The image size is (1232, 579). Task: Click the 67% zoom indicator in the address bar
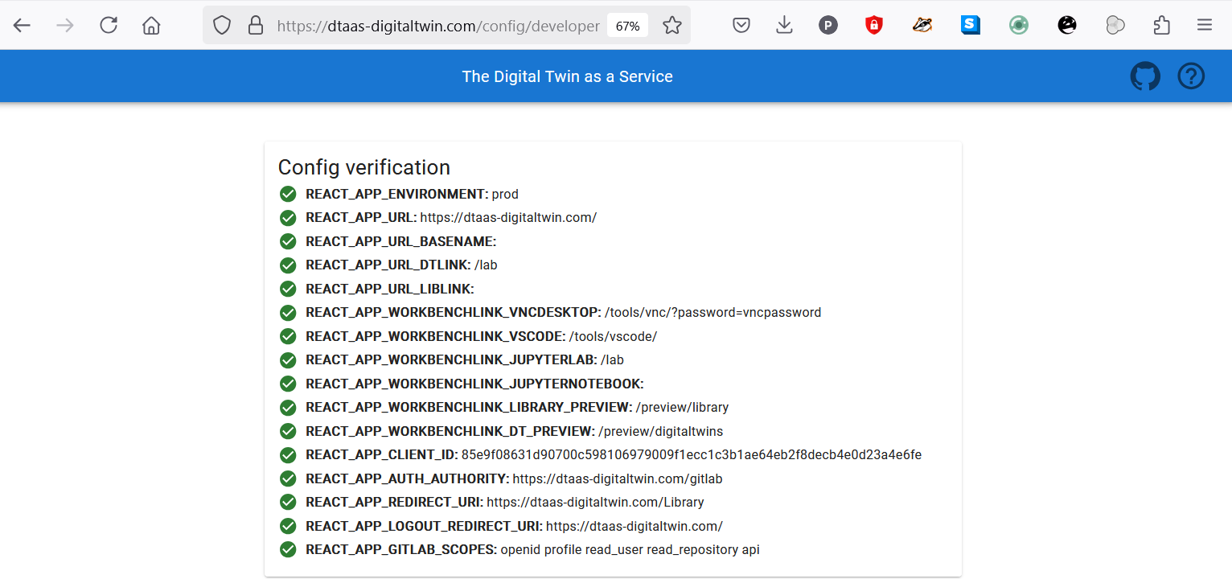pos(627,25)
